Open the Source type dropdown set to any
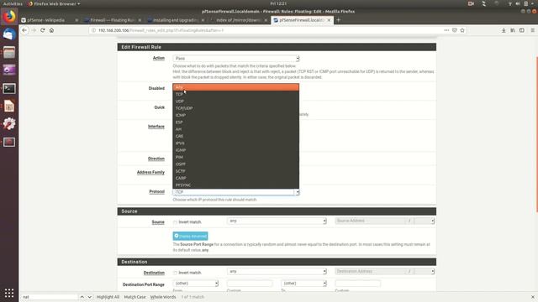The height and width of the screenshot is (302, 538). coord(277,221)
